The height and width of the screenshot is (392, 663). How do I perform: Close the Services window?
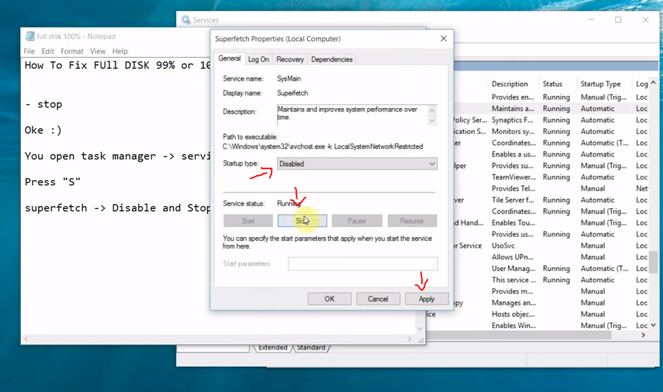(645, 20)
